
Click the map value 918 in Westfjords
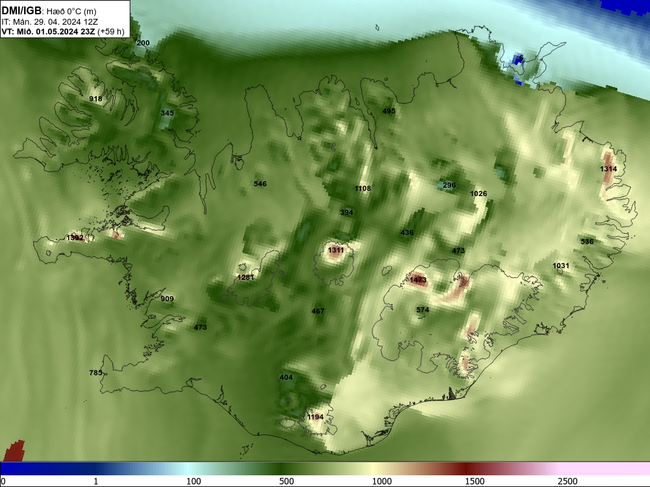pyautogui.click(x=96, y=99)
